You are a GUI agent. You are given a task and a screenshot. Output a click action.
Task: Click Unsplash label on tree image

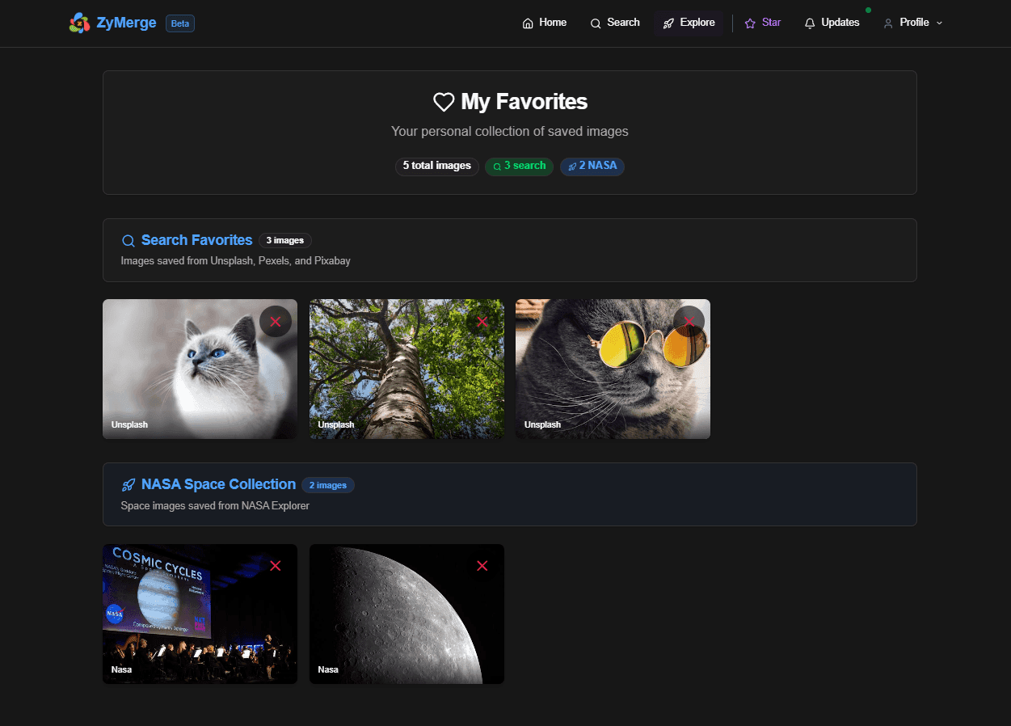(x=336, y=424)
